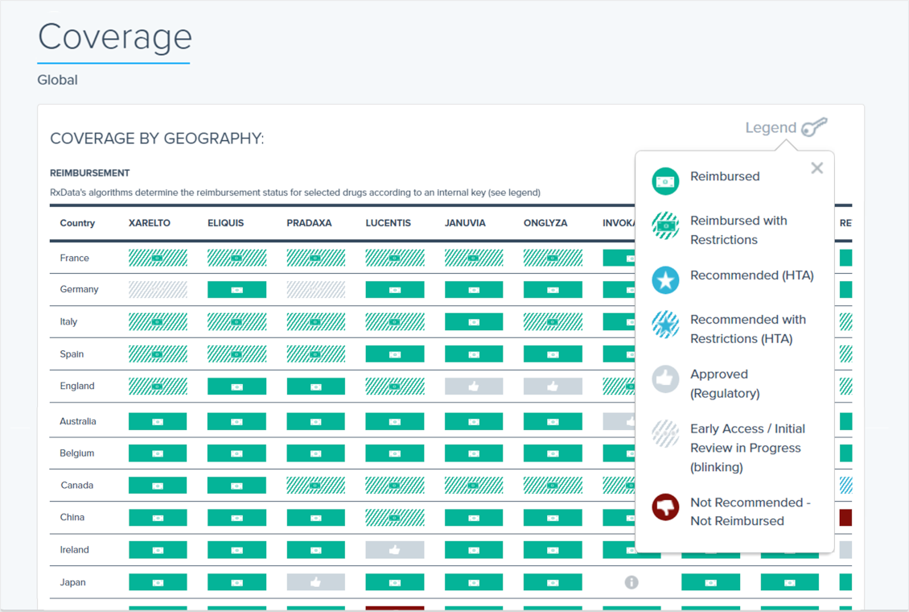Click the Belgium country row label
The image size is (909, 612).
[76, 453]
